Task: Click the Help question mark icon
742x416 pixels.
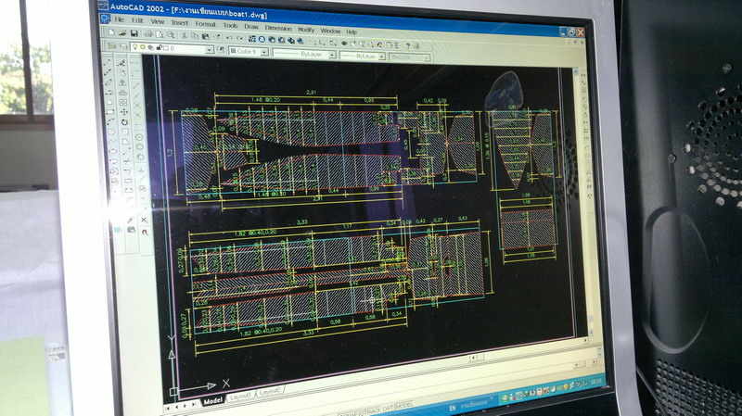Action: tap(407, 45)
